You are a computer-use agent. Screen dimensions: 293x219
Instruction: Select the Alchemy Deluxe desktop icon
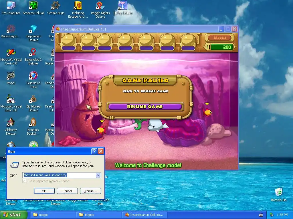point(11,127)
